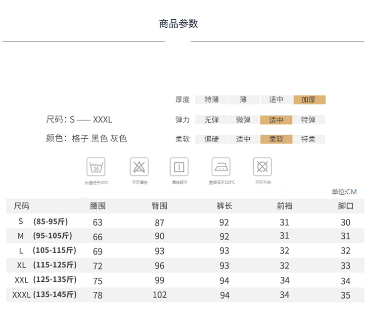Image resolution: width=371 pixels, height=315 pixels.
Task: Select the XL (115-125斤) size row
Action: (46, 265)
